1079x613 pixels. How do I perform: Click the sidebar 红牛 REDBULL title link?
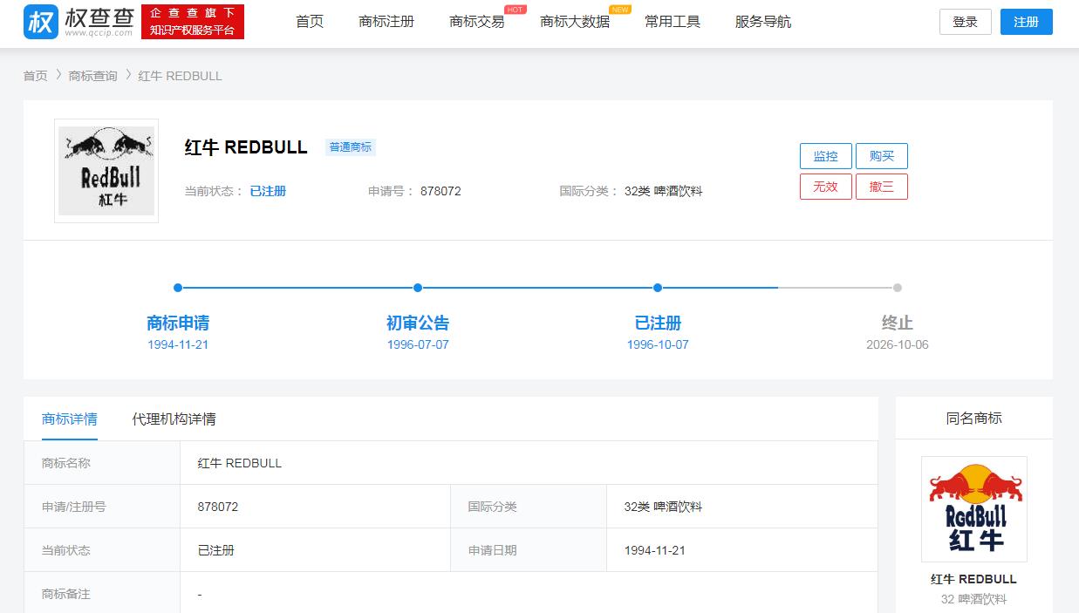point(974,579)
